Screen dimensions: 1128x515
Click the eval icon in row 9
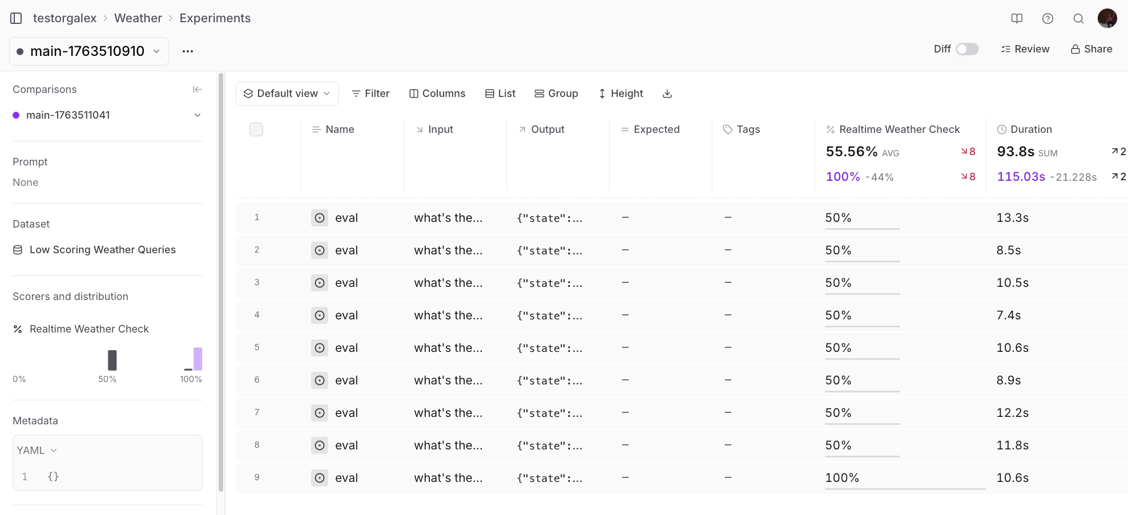(320, 478)
